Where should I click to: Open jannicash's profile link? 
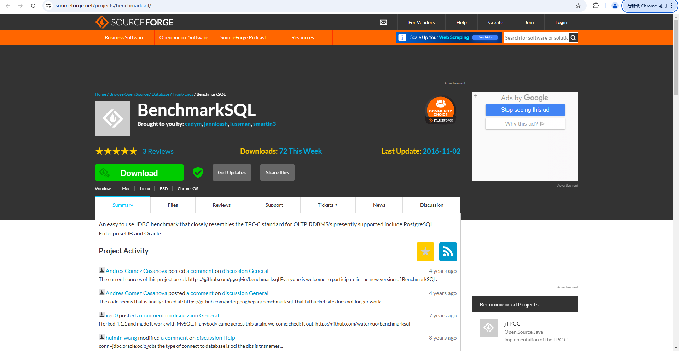(x=216, y=124)
